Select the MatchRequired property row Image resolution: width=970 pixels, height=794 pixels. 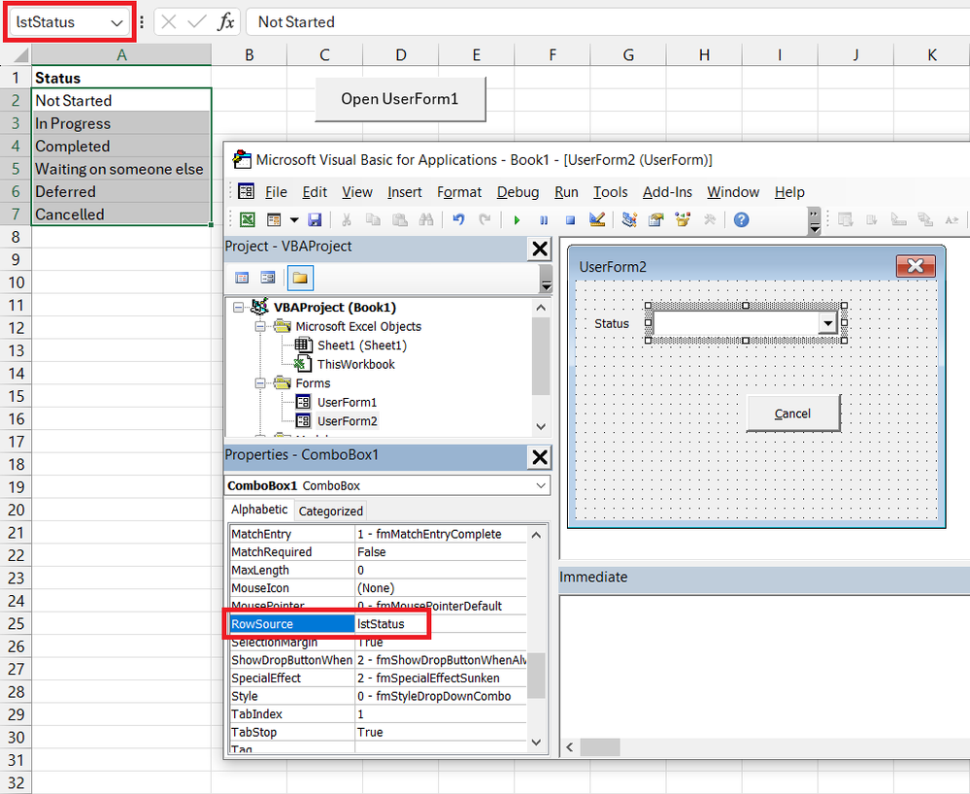coord(378,551)
